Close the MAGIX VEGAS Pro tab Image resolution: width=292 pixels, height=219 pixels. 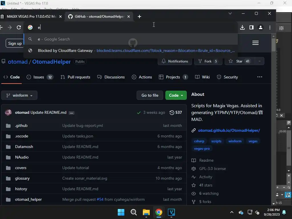point(60,17)
